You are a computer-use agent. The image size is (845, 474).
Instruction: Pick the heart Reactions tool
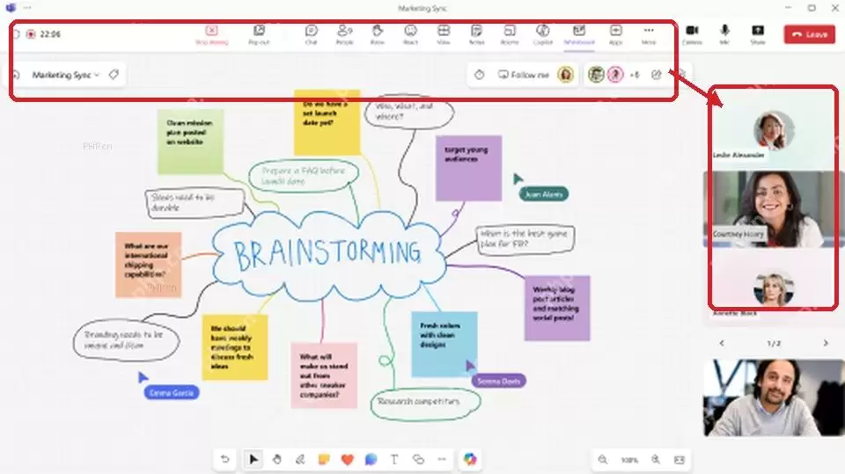[x=348, y=459]
